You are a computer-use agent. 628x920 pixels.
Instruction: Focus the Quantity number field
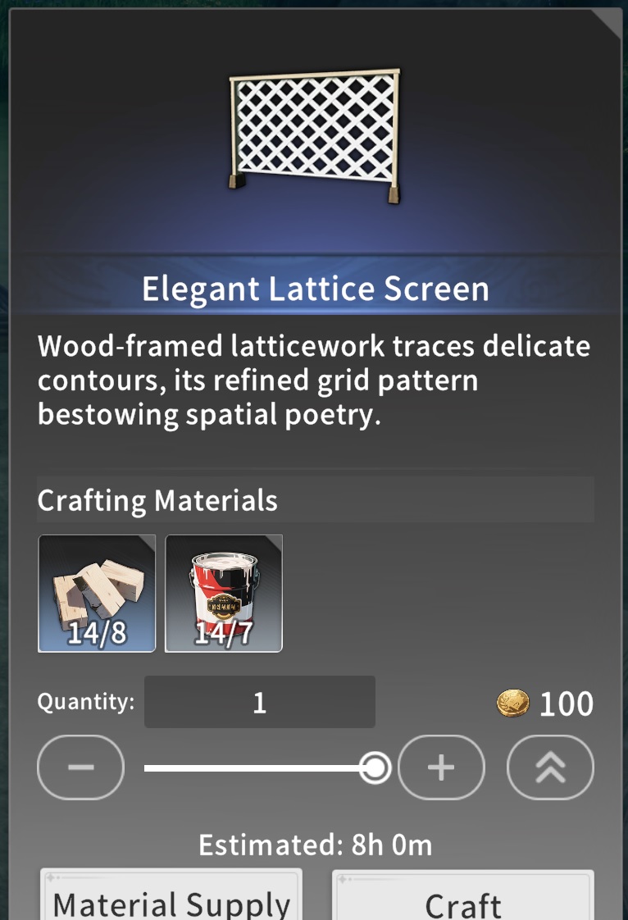[260, 702]
